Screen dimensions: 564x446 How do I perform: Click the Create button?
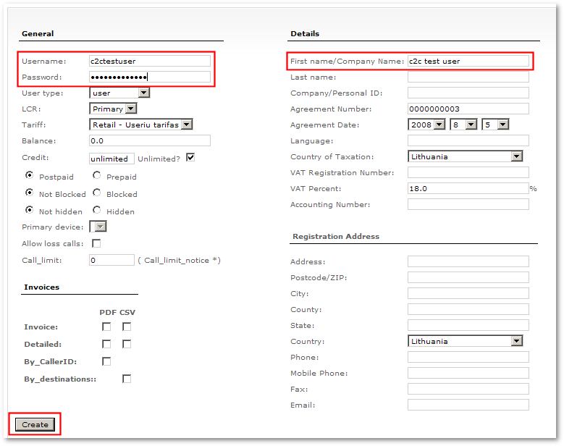pos(35,424)
